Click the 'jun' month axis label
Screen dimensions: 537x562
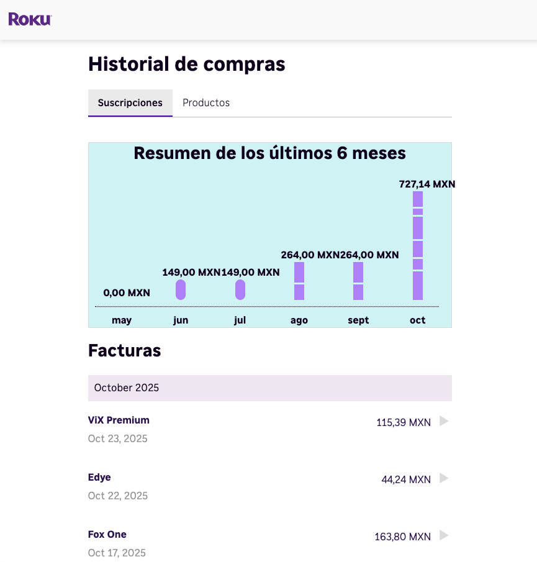181,320
